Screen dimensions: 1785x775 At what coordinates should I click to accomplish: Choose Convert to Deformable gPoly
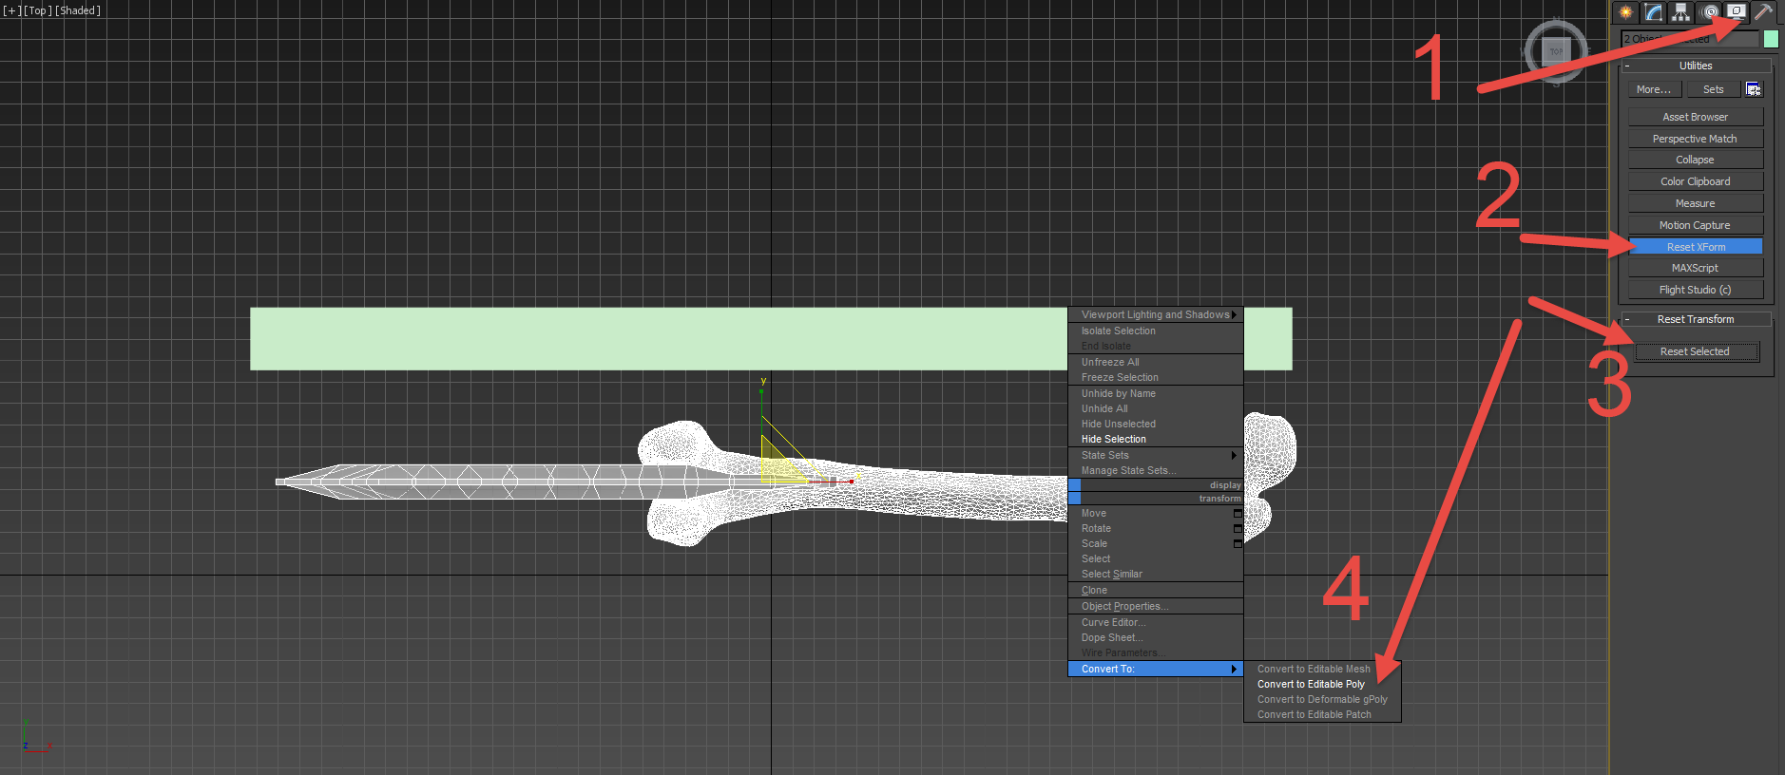[1322, 699]
